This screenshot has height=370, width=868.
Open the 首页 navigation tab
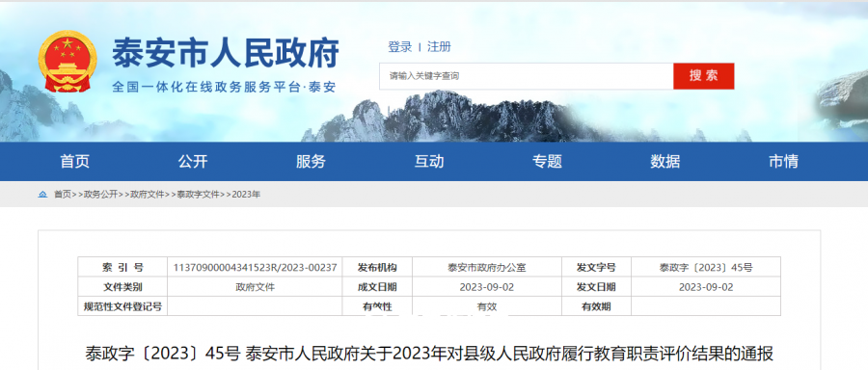point(74,162)
